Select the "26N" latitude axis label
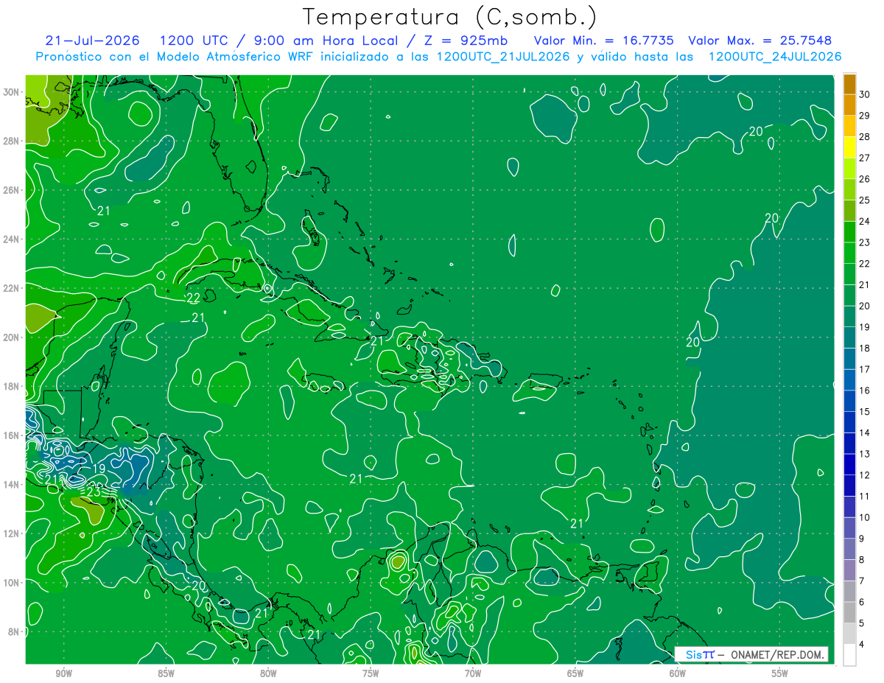The width and height of the screenshot is (884, 683). pyautogui.click(x=12, y=190)
